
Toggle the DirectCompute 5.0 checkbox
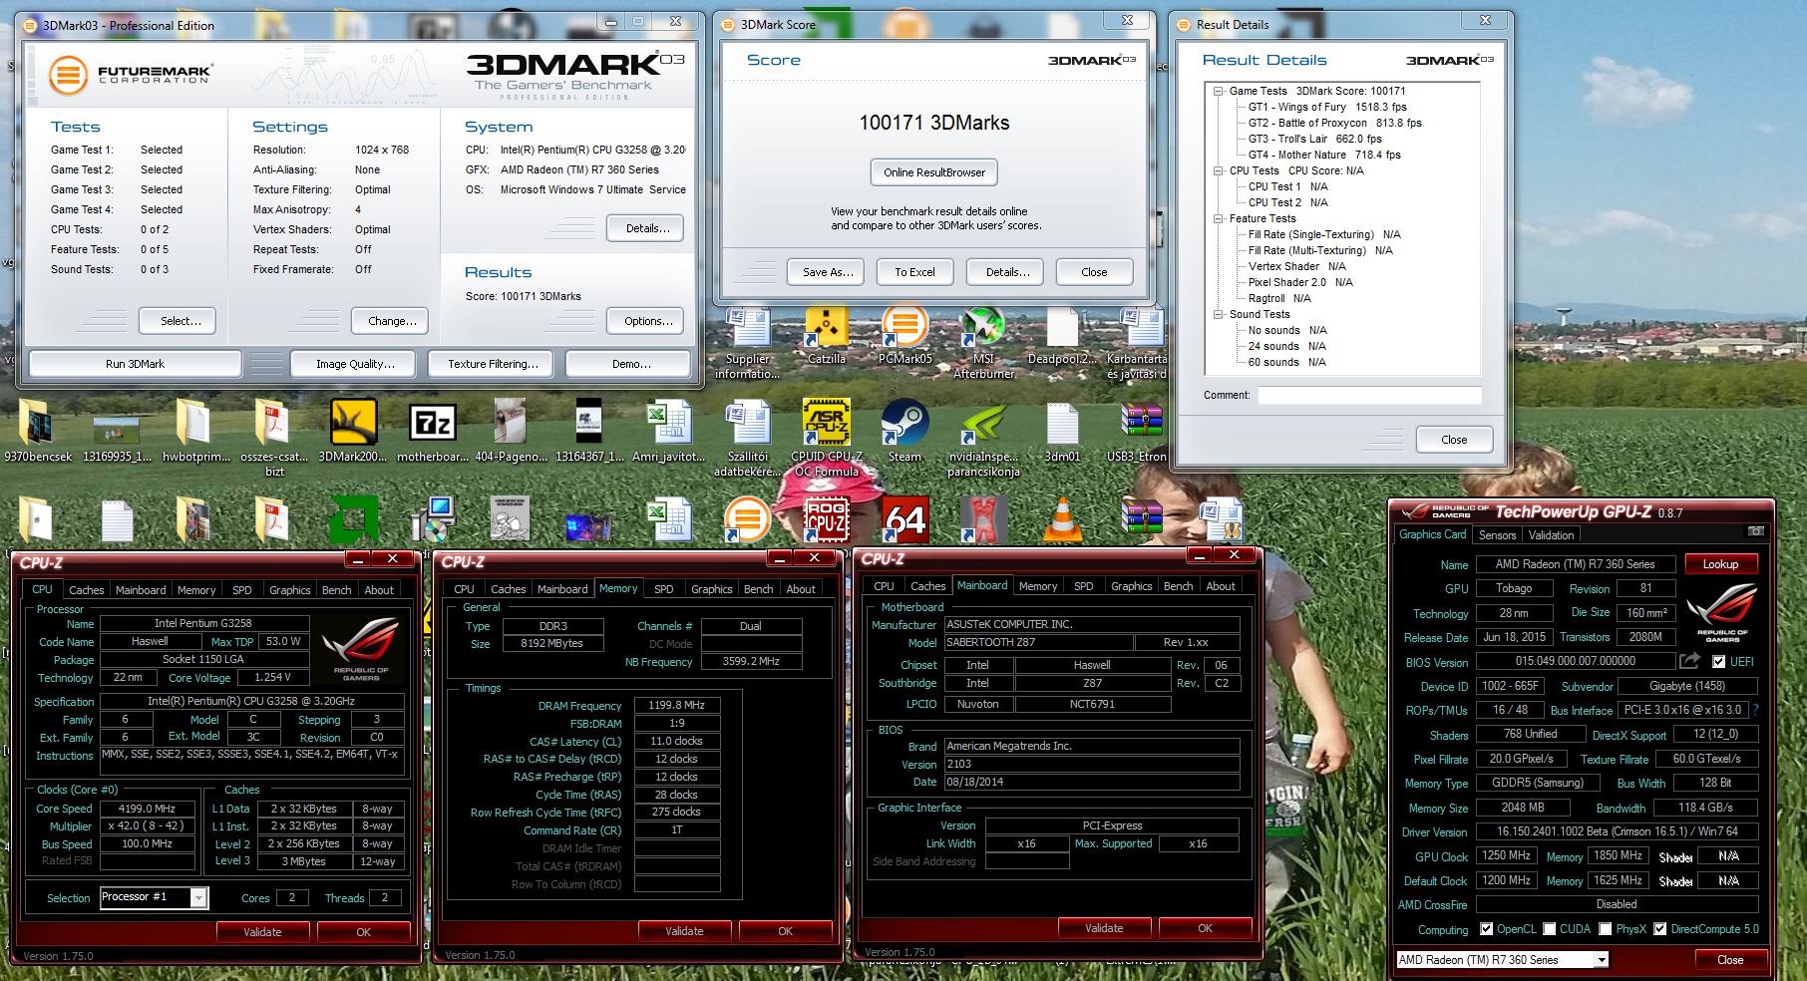[x=1659, y=929]
